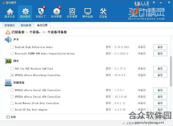Open the 基本状态 home icon

pos(10,13)
